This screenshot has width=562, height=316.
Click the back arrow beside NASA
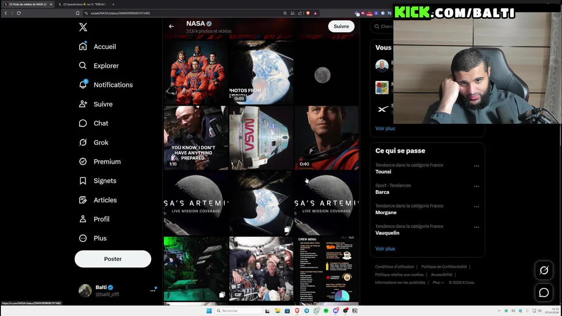(171, 26)
